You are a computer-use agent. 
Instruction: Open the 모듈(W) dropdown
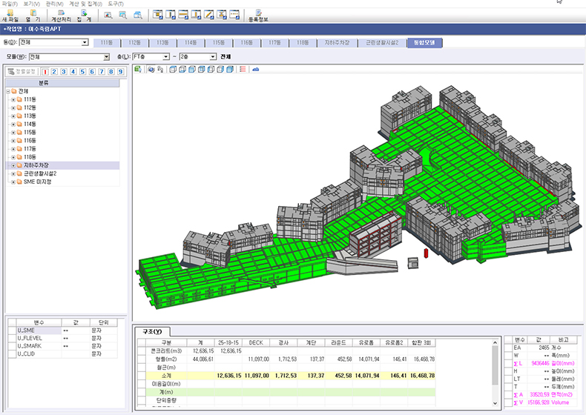[x=106, y=57]
